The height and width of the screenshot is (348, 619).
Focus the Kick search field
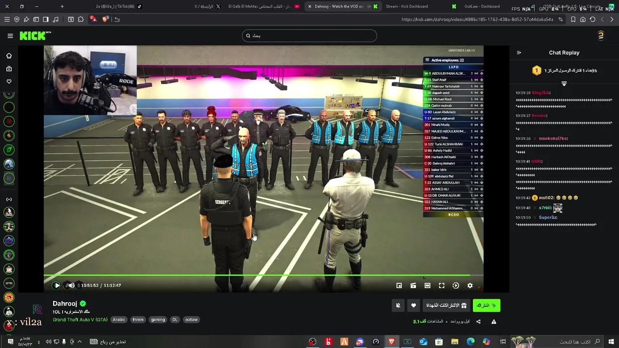(x=309, y=36)
